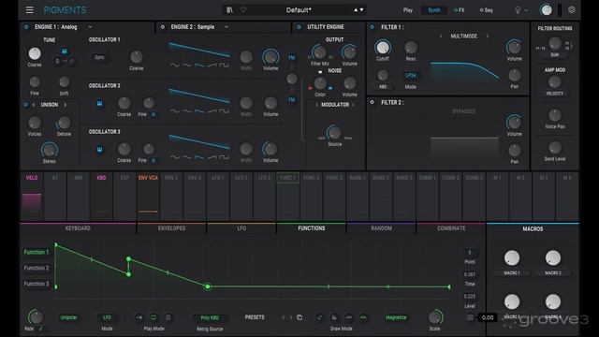Toggle Engine 2 power button
The width and height of the screenshot is (599, 337).
tap(162, 27)
